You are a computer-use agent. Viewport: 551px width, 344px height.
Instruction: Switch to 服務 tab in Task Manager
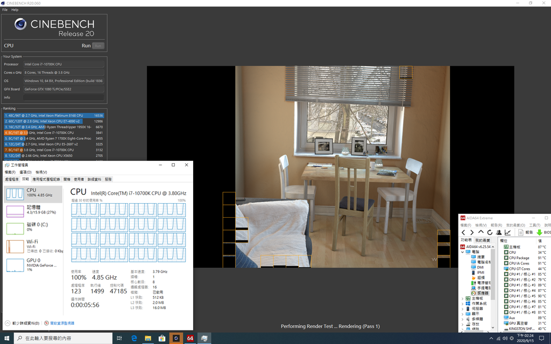[x=108, y=180]
